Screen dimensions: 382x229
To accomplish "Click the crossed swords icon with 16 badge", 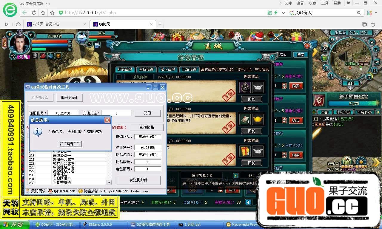I will (x=276, y=37).
